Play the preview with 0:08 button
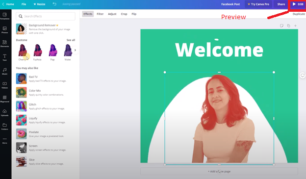 point(298,4)
